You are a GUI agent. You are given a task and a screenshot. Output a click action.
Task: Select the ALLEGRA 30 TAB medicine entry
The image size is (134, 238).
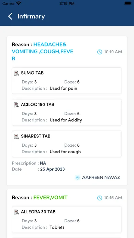[67, 220]
